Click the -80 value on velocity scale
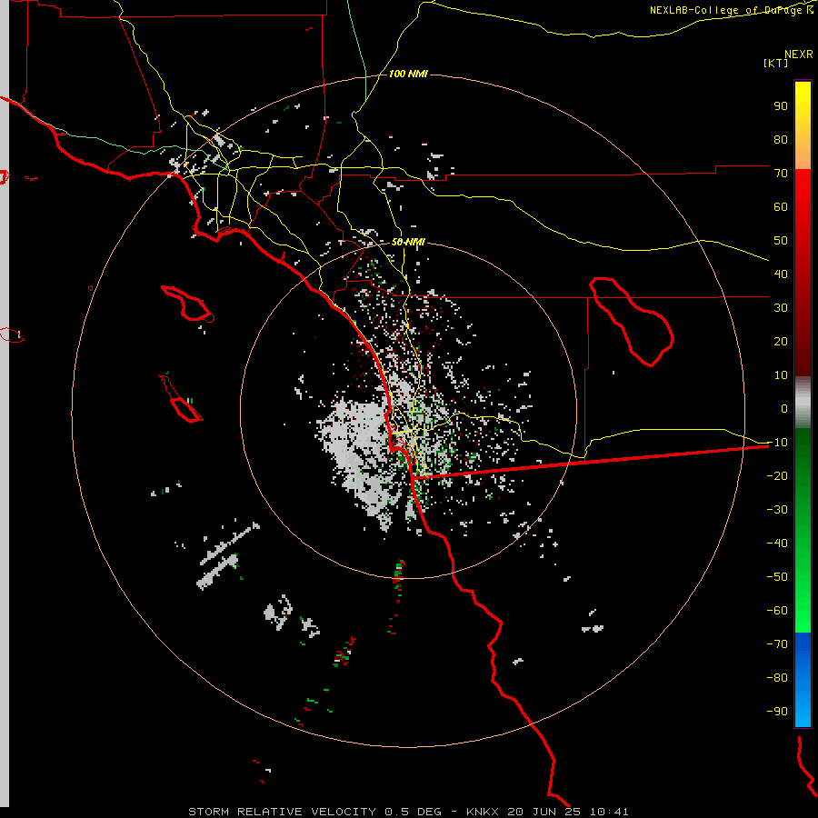The image size is (818, 818). [x=777, y=678]
